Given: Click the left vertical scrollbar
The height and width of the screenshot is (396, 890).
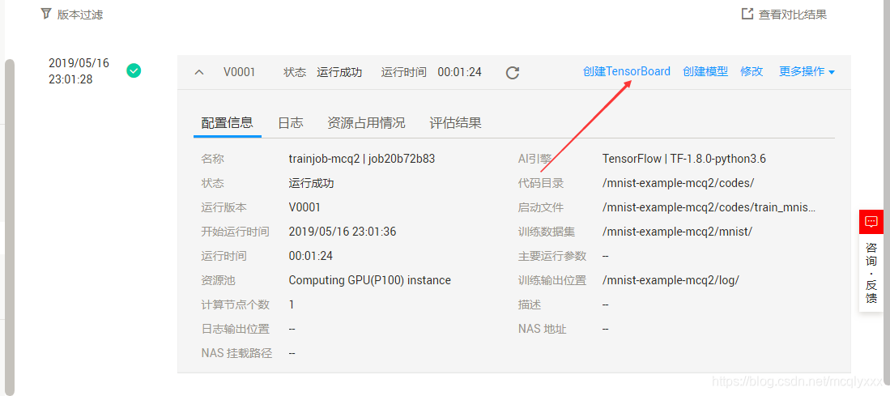Looking at the screenshot, I should (x=10, y=227).
